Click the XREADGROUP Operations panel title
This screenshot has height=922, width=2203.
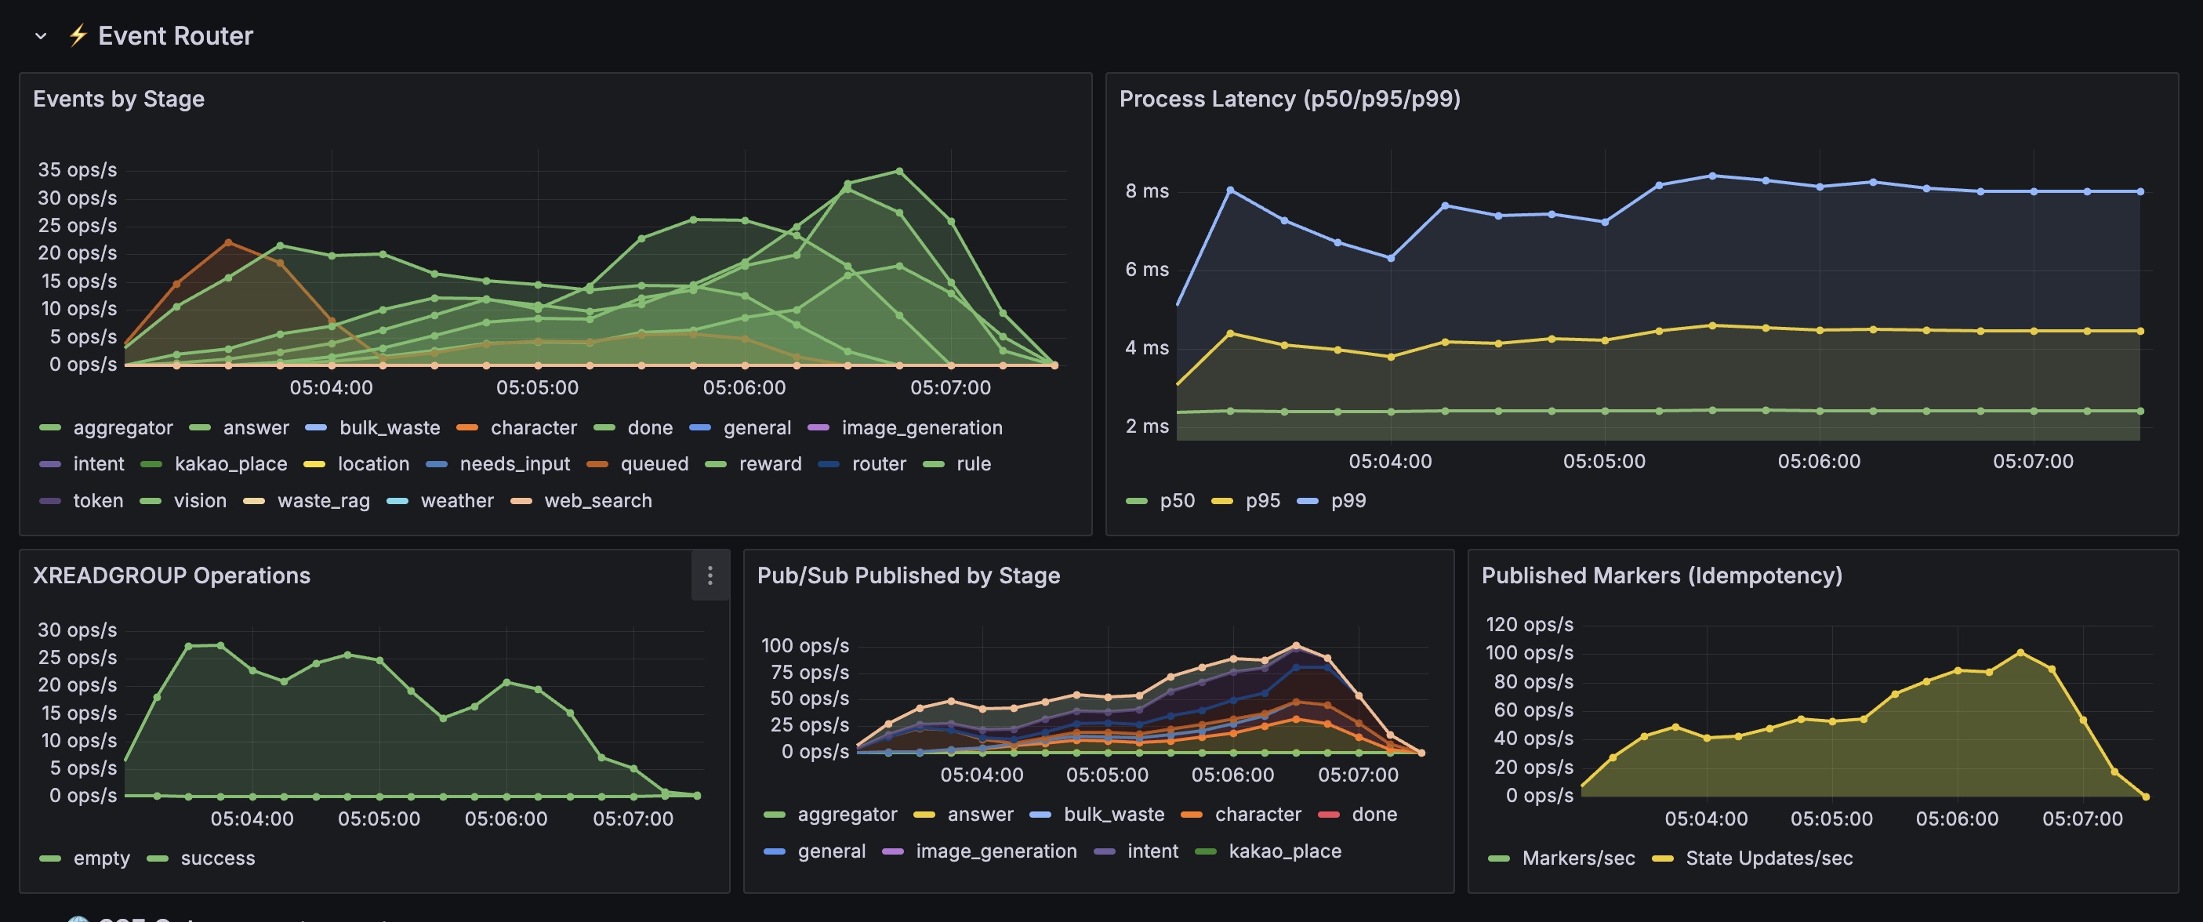171,575
